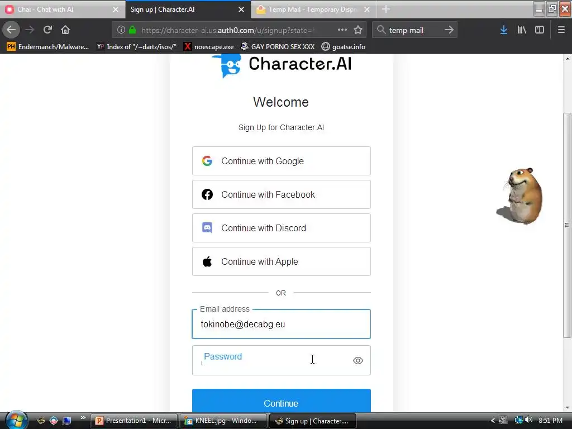The width and height of the screenshot is (572, 429).
Task: Submit the temp mail search arrow
Action: point(449,30)
